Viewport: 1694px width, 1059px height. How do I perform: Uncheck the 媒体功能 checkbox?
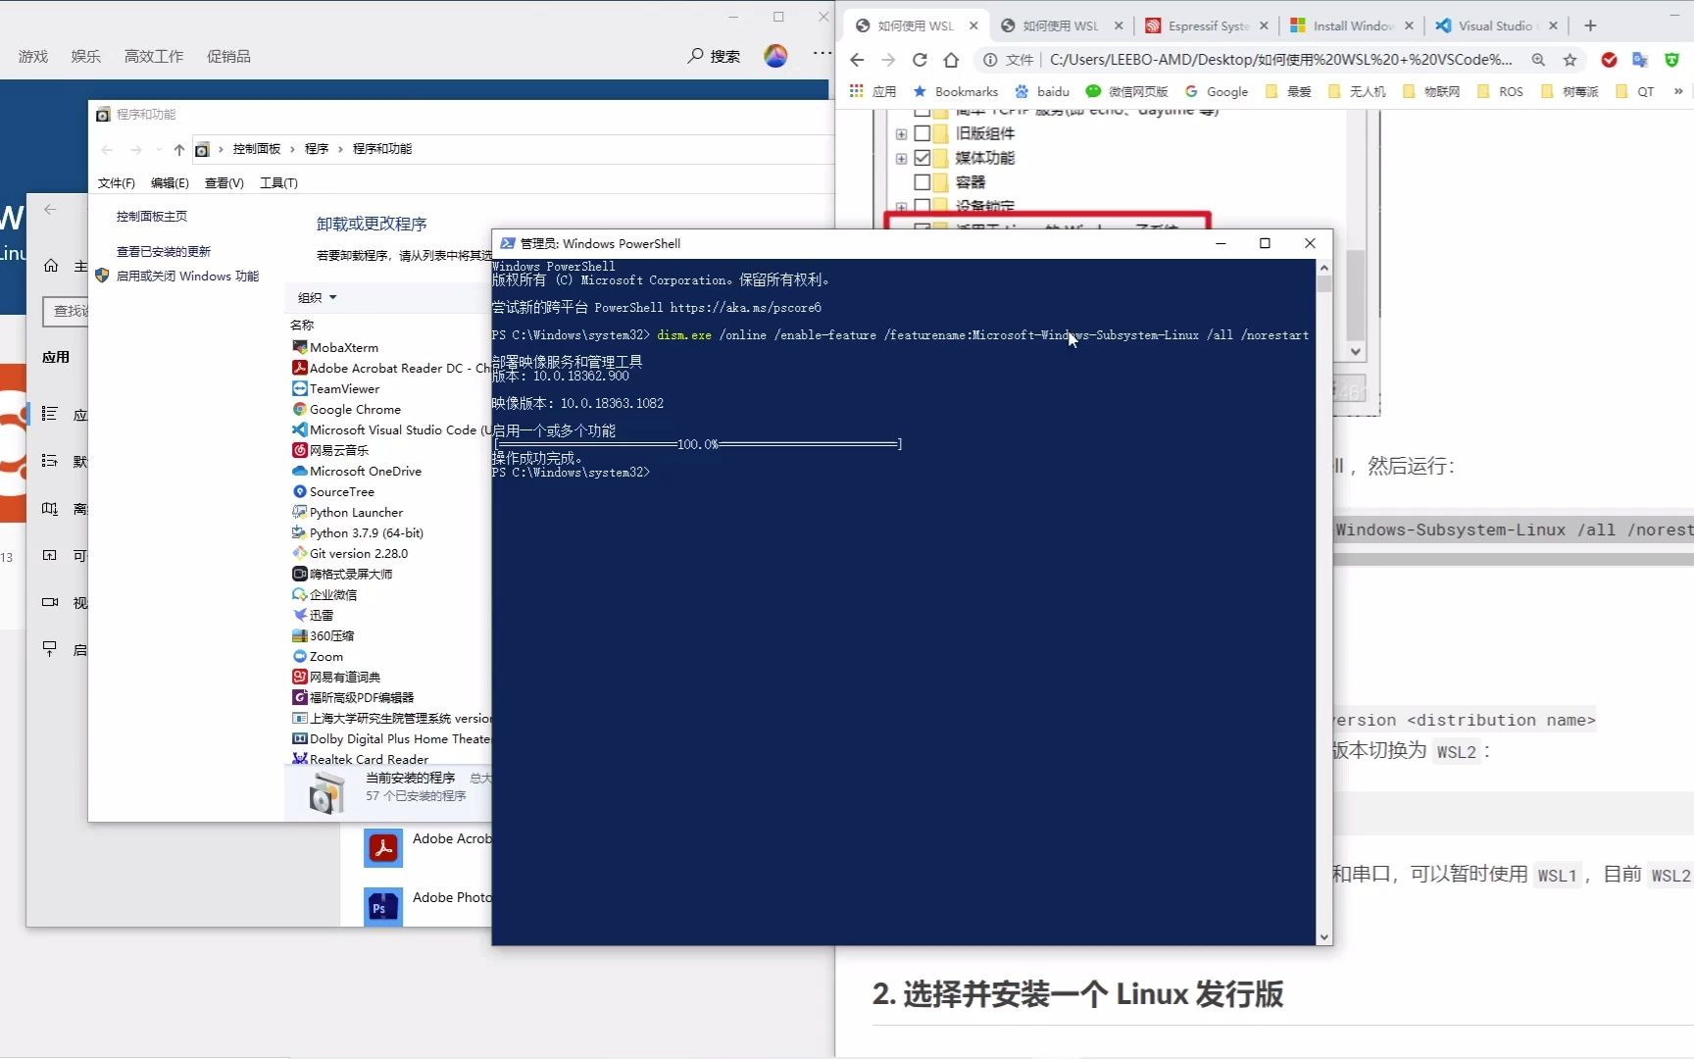tap(923, 157)
